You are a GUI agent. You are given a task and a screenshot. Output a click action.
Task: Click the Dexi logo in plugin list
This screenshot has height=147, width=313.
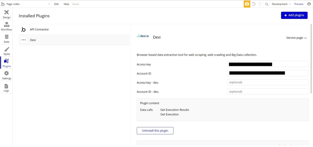(x=23, y=40)
